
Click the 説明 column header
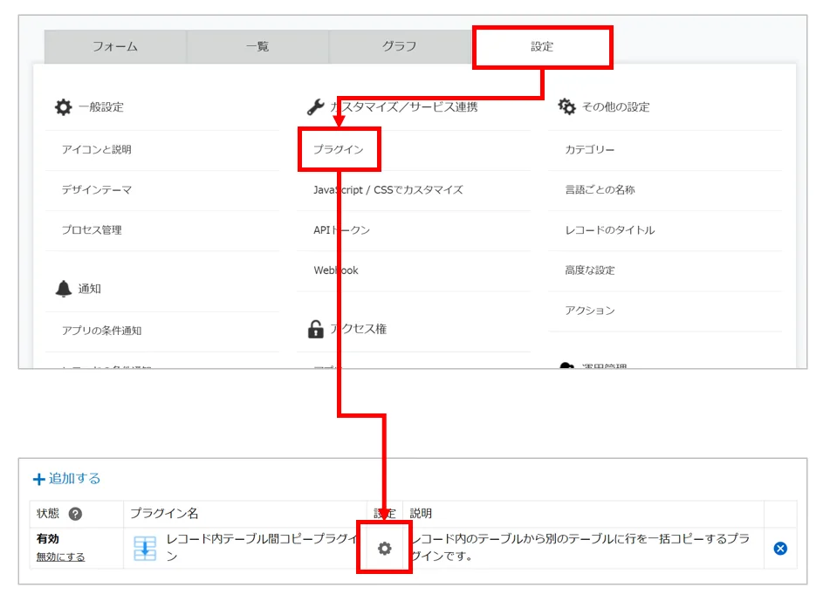[x=421, y=513]
